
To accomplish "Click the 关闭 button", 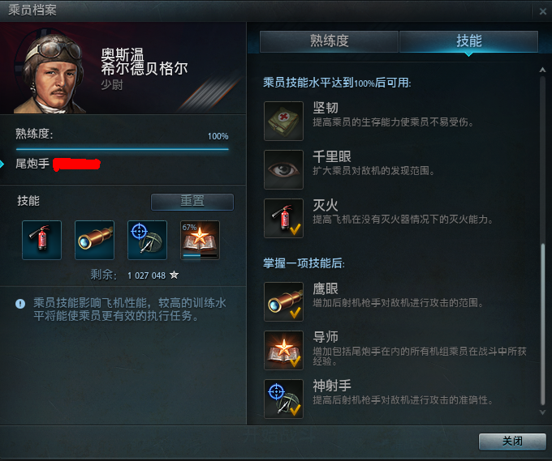I will click(512, 442).
